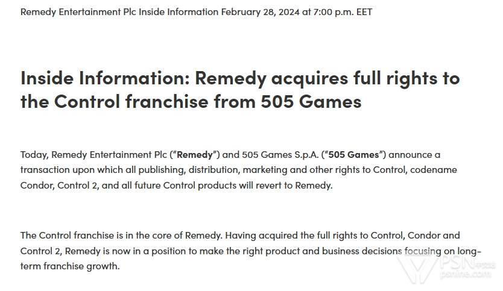
Task: Click 'term franchise growth.' final line
Action: [x=70, y=266]
